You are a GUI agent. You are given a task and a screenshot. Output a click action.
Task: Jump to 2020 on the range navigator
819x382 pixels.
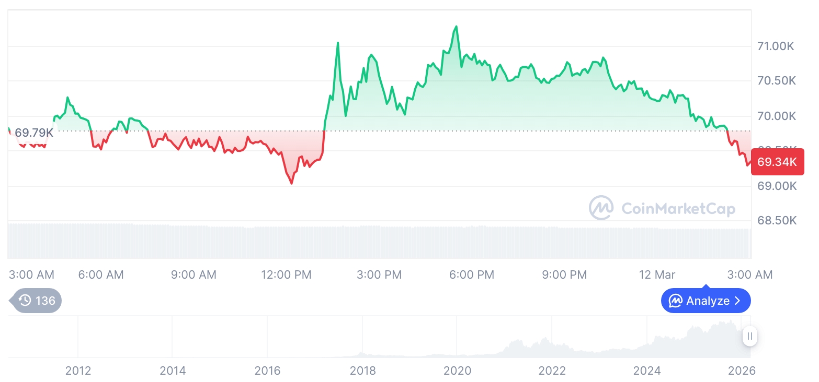(457, 371)
